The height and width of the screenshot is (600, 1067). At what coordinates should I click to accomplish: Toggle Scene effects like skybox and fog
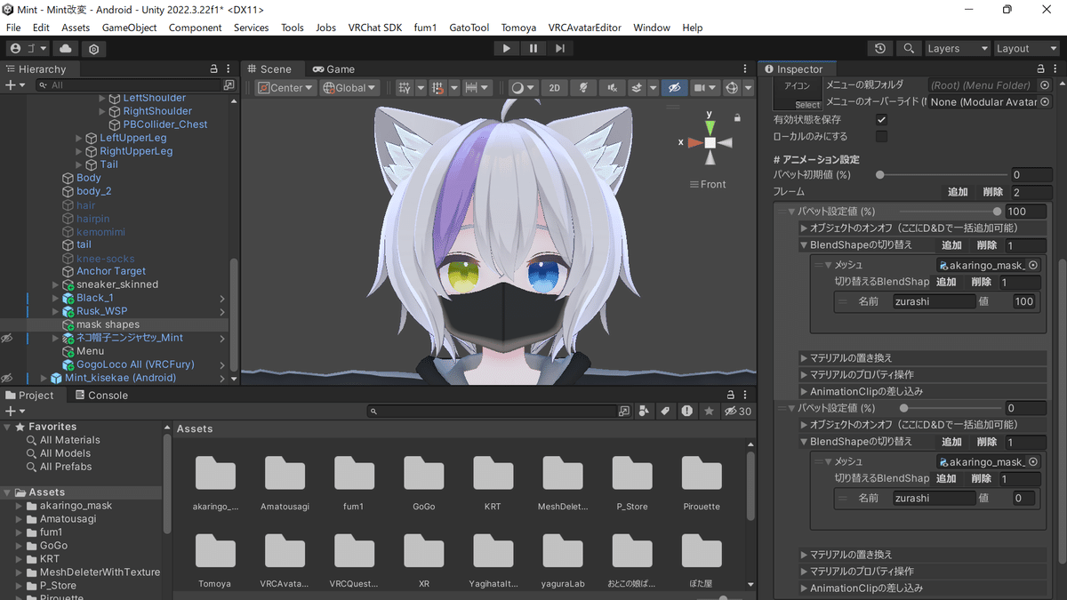(x=637, y=88)
